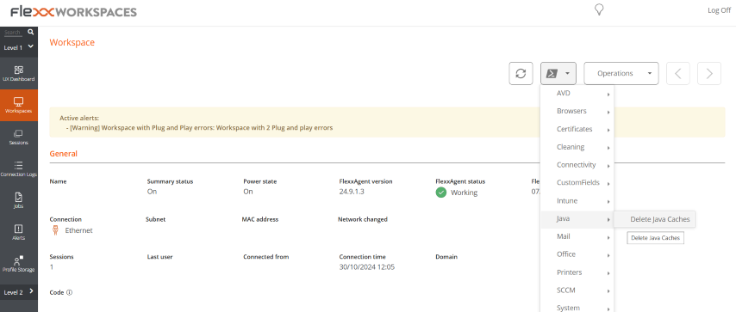Expand the Cleaning submenu
Viewport: 736px width, 312px height.
(x=577, y=147)
